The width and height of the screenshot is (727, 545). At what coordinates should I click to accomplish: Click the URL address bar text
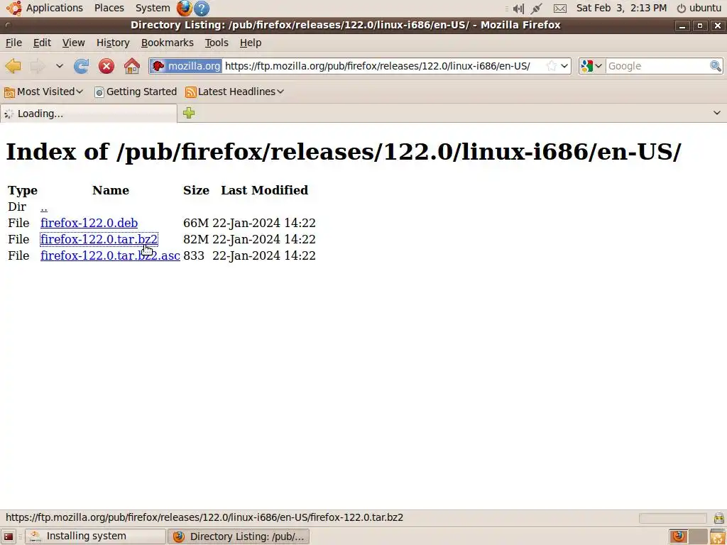click(378, 66)
